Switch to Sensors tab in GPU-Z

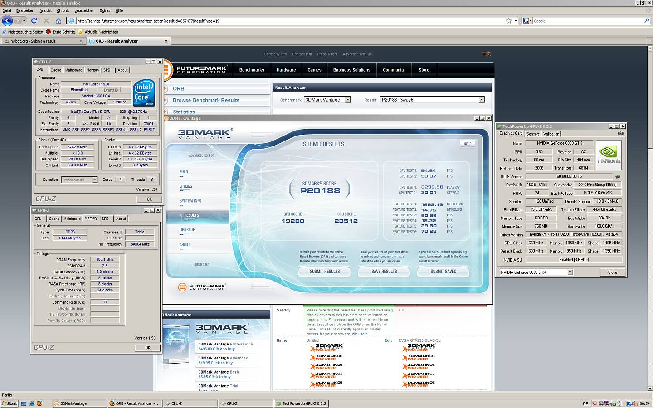[x=533, y=134]
